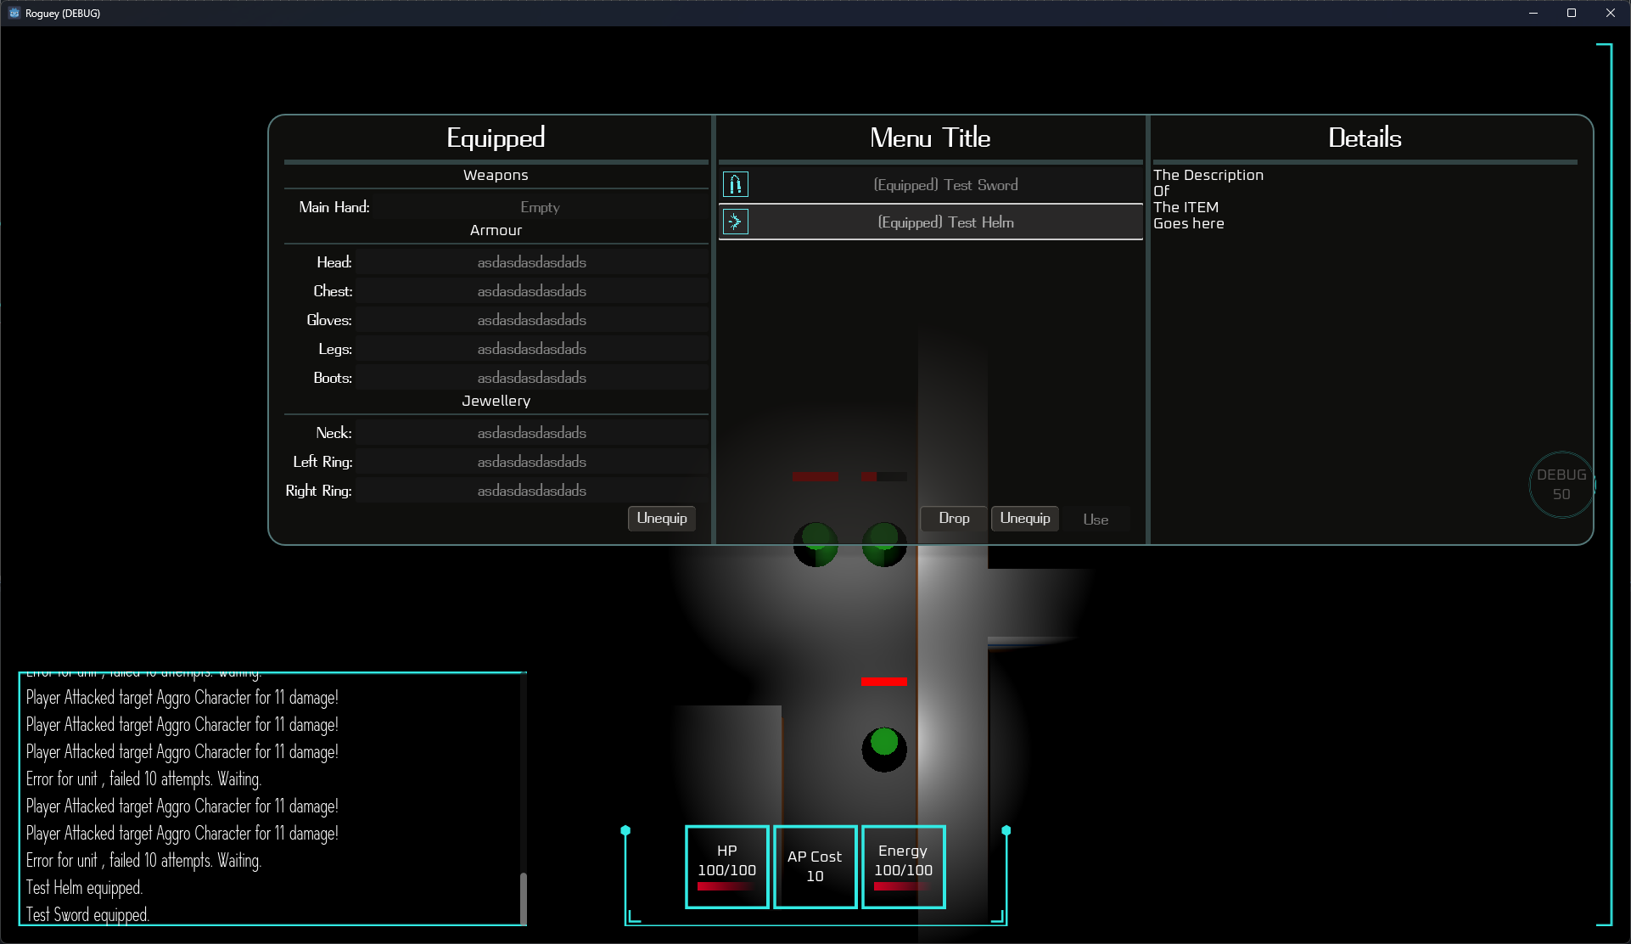Image resolution: width=1631 pixels, height=944 pixels.
Task: Select the Empty Main Hand slot
Action: [x=540, y=206]
